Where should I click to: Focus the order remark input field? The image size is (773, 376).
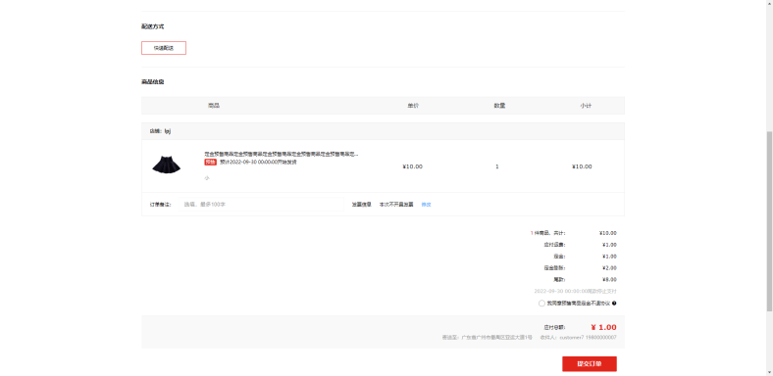tap(261, 205)
